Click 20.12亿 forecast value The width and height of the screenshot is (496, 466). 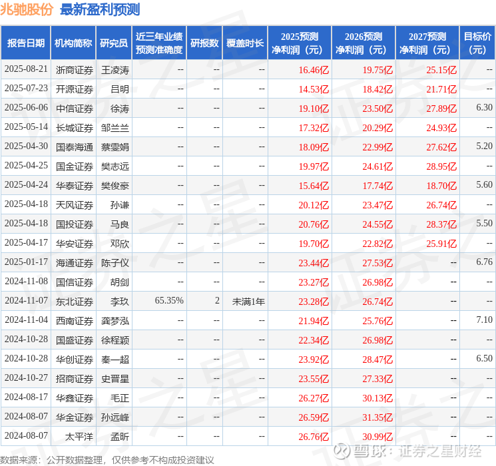(x=314, y=205)
